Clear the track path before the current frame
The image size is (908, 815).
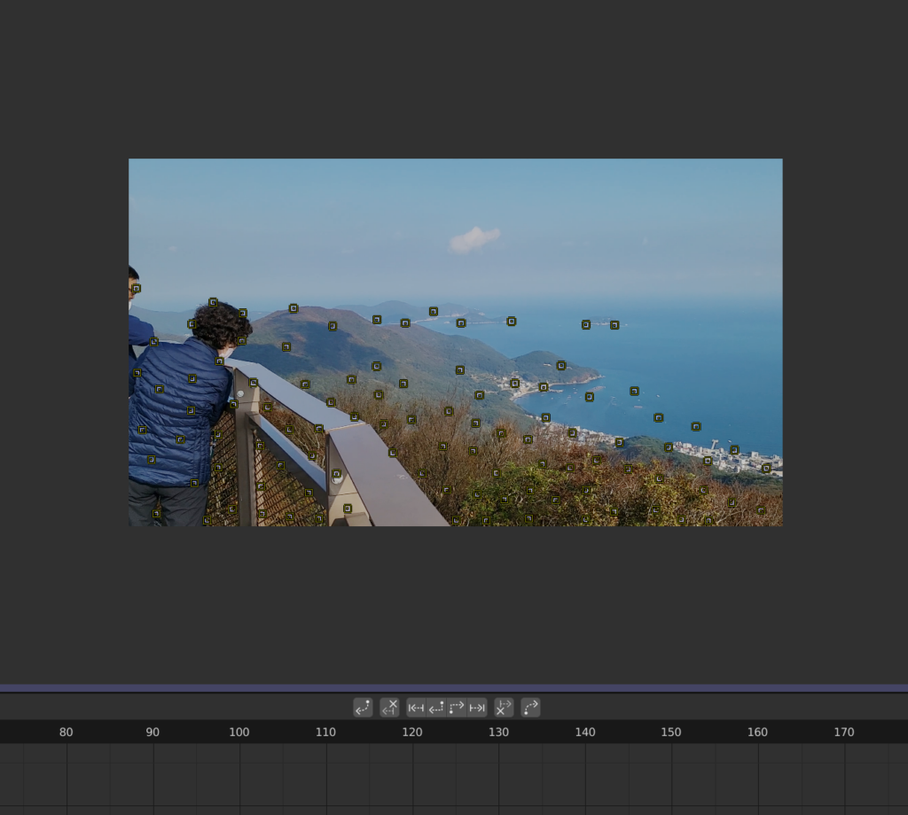[390, 708]
